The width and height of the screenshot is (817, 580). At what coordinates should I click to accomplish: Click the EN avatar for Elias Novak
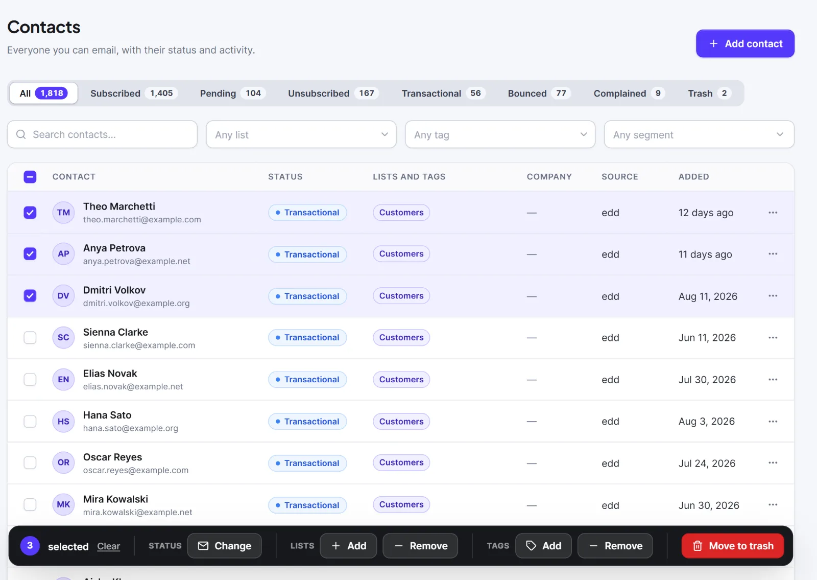click(63, 380)
